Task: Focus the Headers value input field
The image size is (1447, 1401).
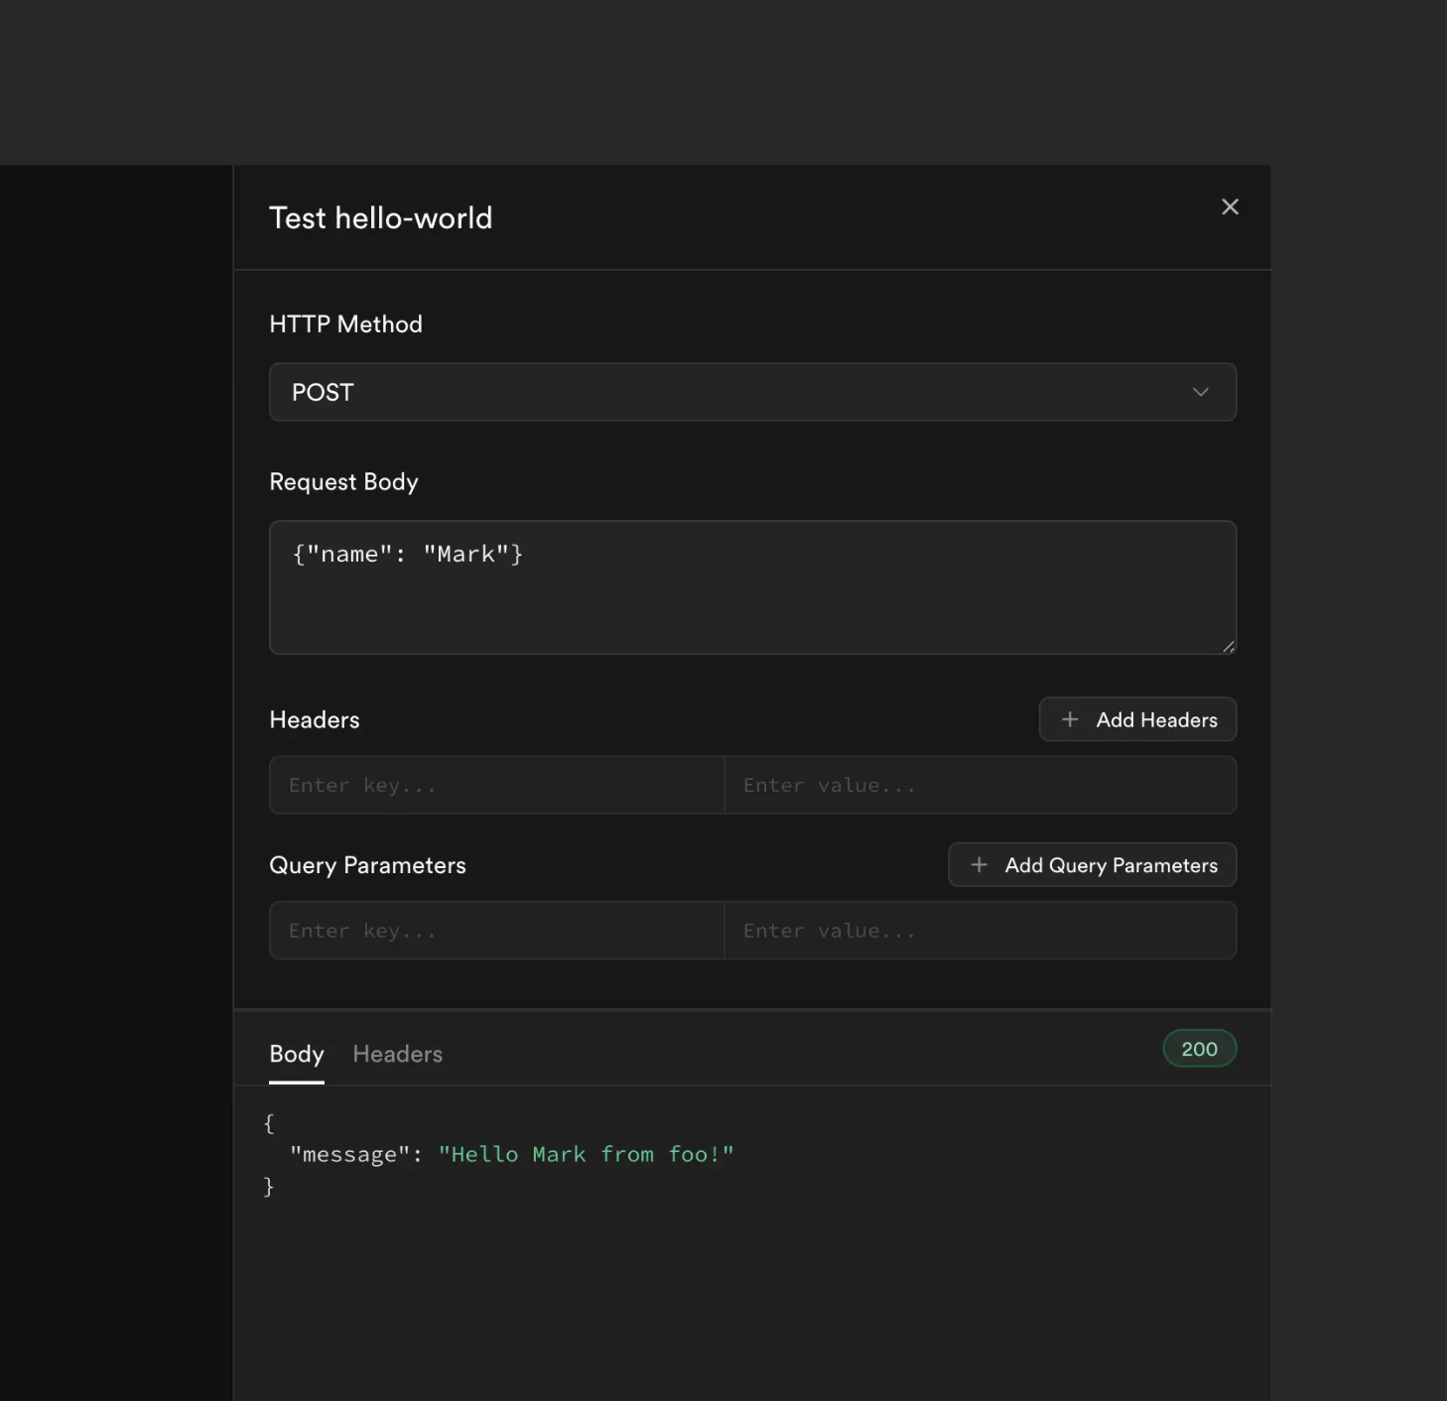Action: (x=981, y=785)
